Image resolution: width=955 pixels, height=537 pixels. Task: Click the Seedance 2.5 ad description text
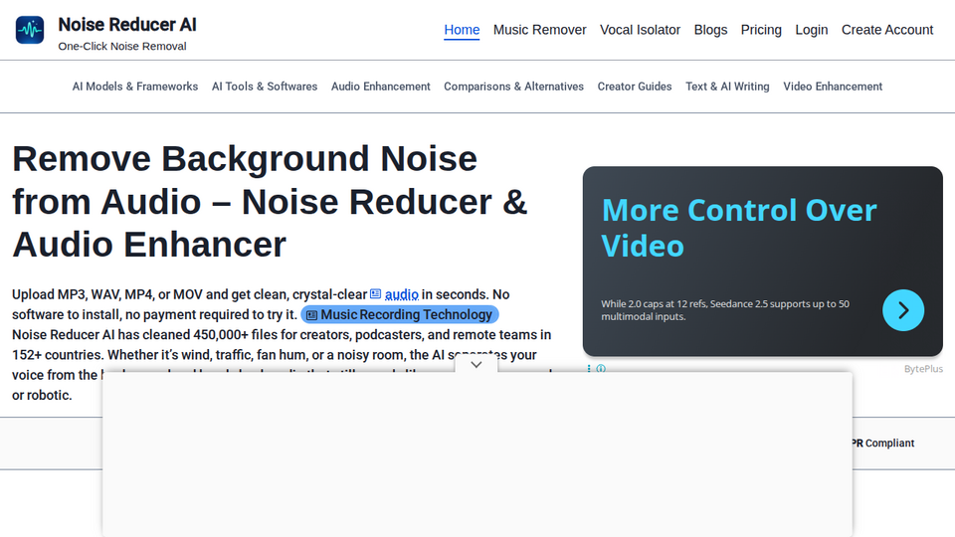click(725, 310)
